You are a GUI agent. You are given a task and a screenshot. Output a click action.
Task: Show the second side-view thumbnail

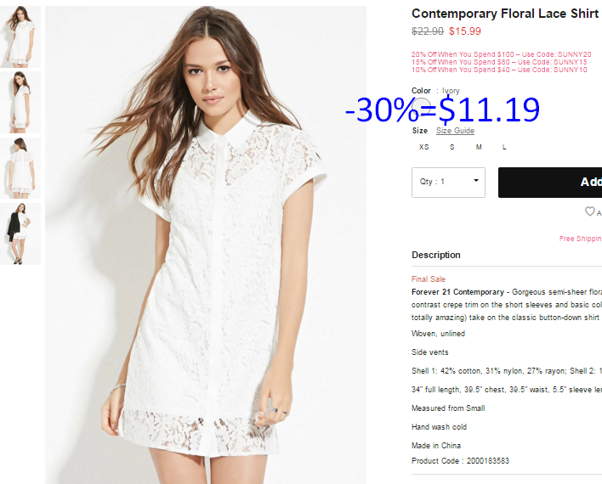pyautogui.click(x=20, y=103)
